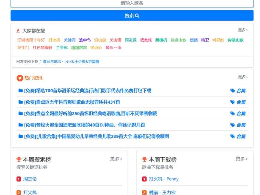
Task: Click the orange megaphone icon beside 热门资讯
Action: 20,78
